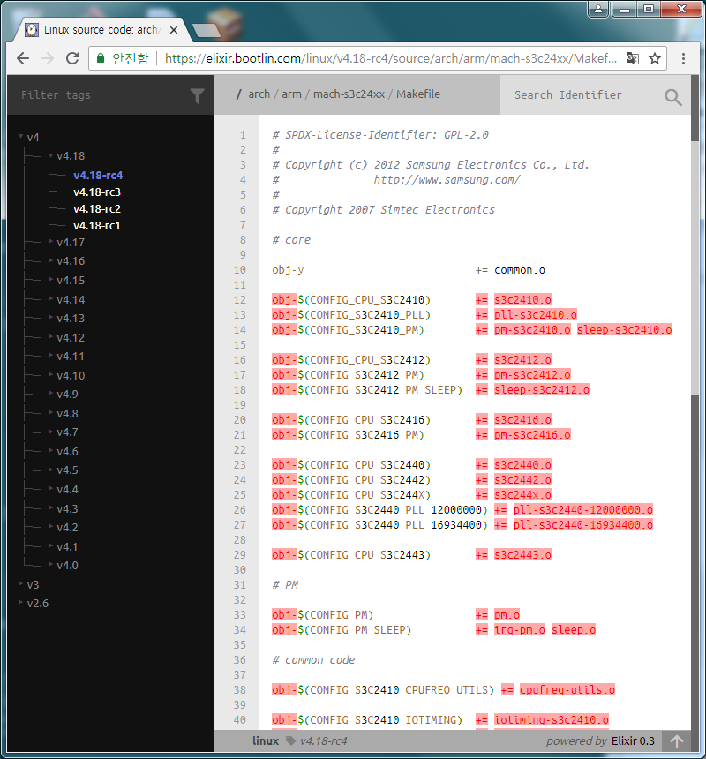Collapse the v4.18 subtree

coord(50,155)
